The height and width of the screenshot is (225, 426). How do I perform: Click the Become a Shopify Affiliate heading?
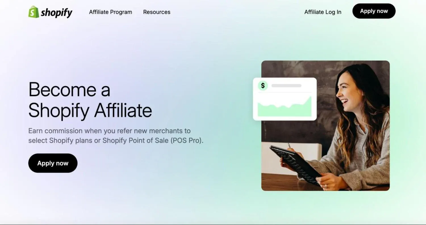(x=90, y=100)
